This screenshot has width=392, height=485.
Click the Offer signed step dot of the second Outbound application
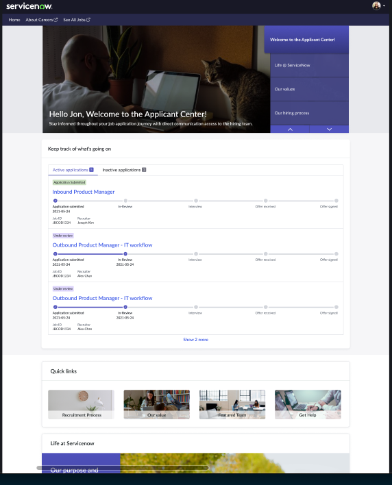(336, 307)
